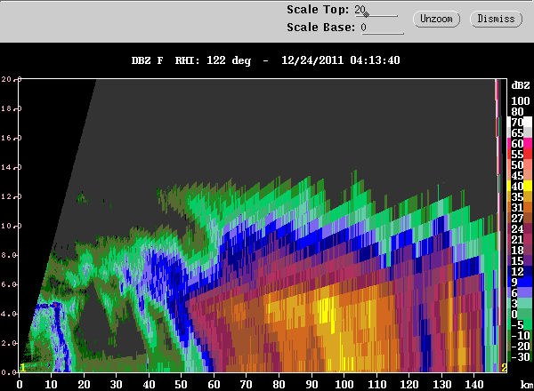The height and width of the screenshot is (391, 534).
Task: Click the Unzoom button
Action: [x=436, y=19]
